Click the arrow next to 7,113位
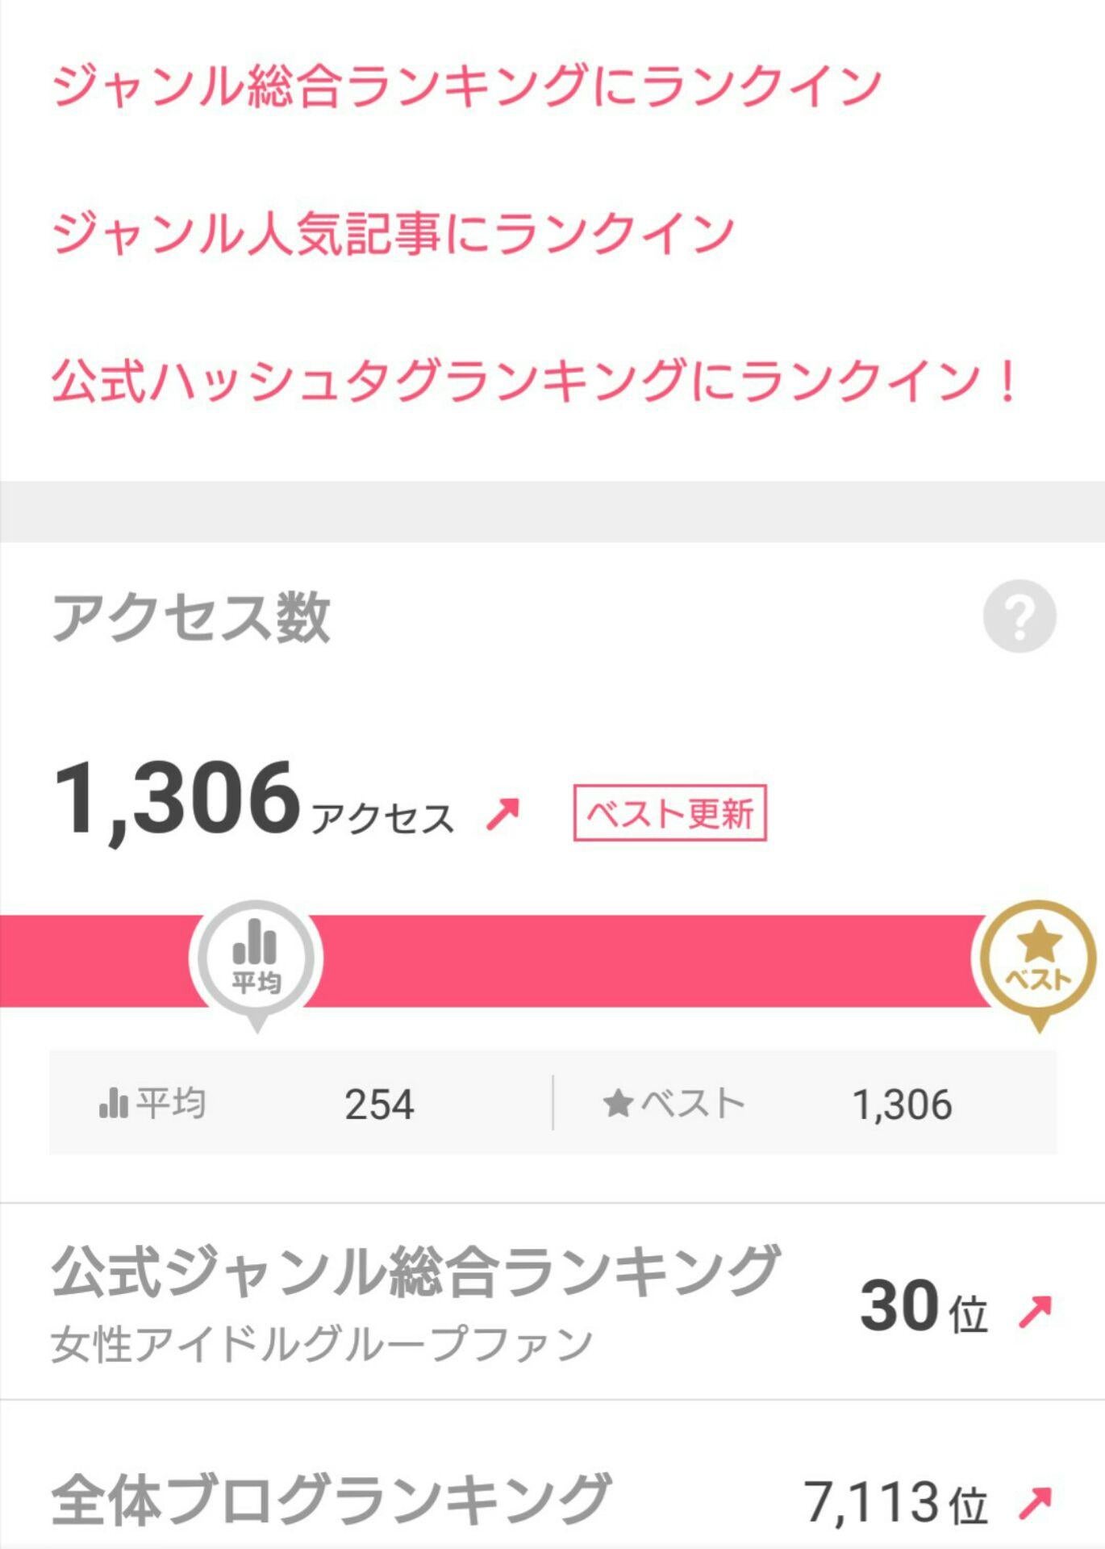 [x=1034, y=1502]
